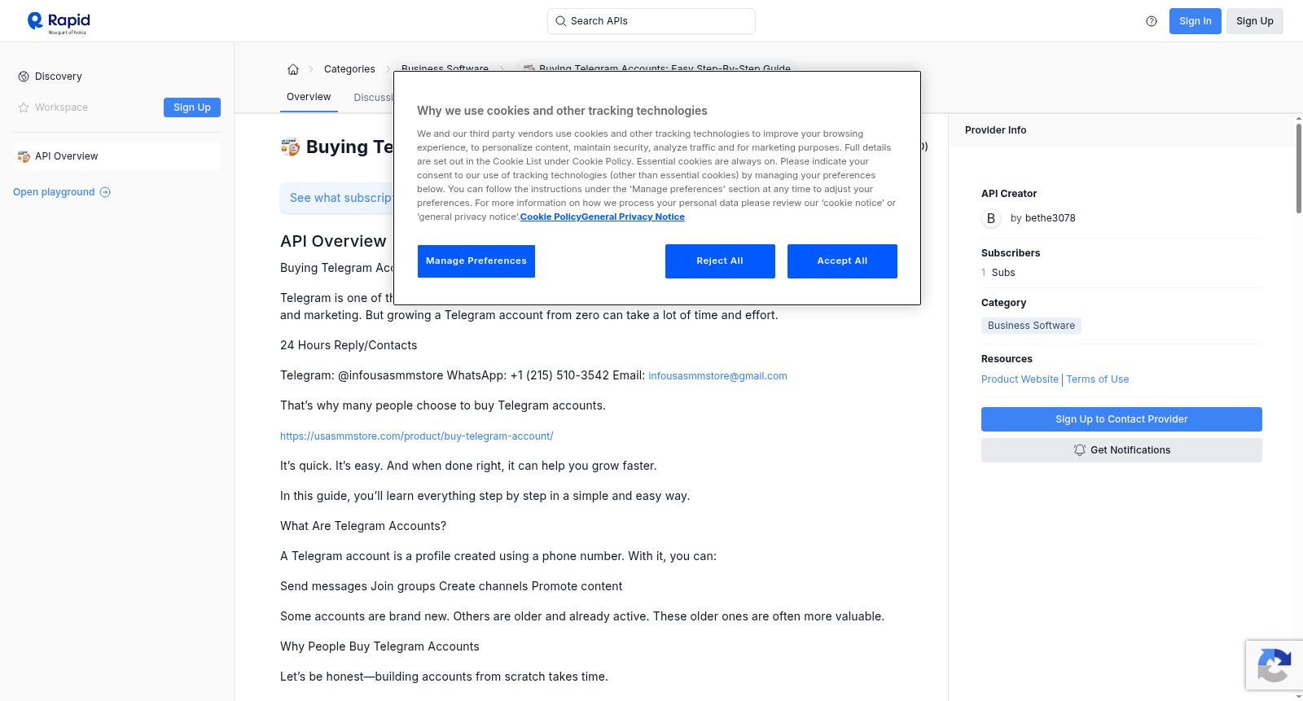Switch to the Overview tab

309,97
